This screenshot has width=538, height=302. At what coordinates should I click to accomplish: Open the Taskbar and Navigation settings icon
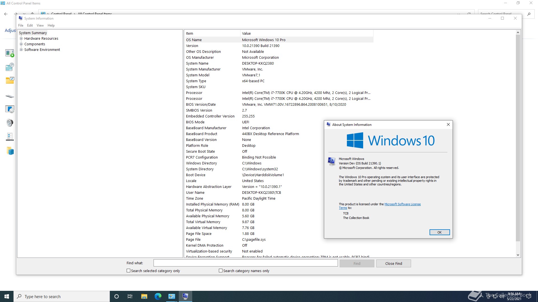point(10,137)
